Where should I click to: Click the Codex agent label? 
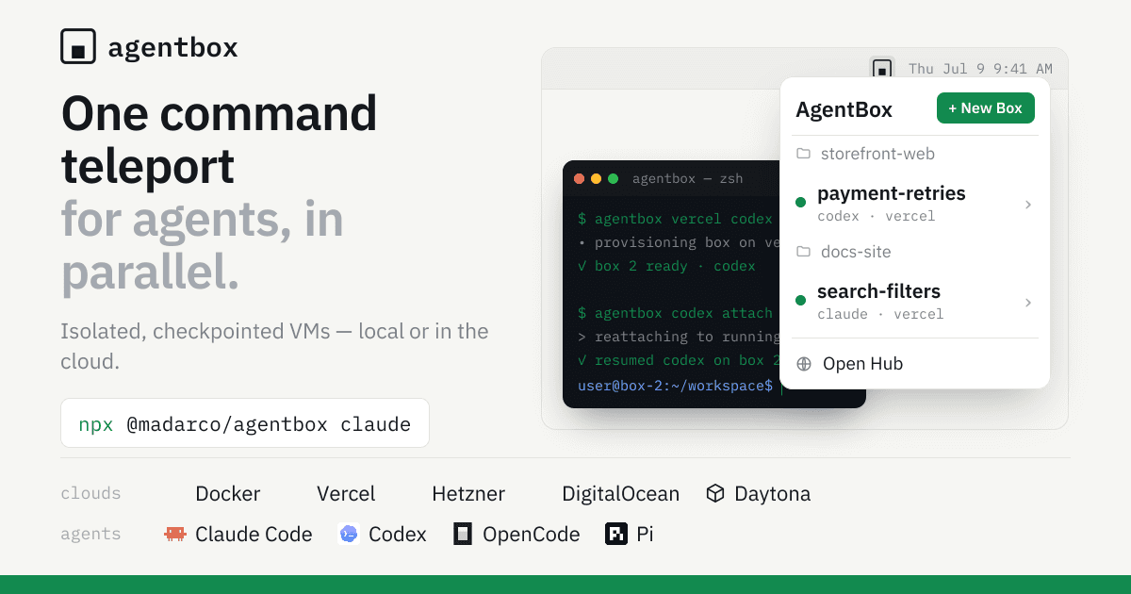(398, 534)
